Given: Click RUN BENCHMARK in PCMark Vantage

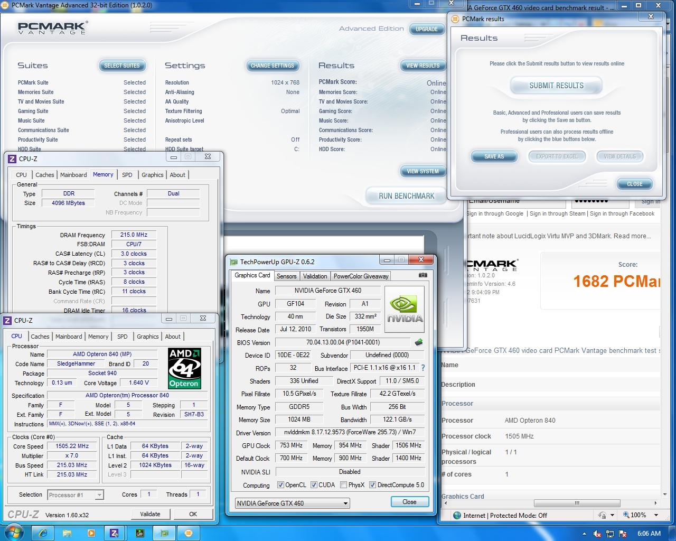Looking at the screenshot, I should click(x=406, y=196).
